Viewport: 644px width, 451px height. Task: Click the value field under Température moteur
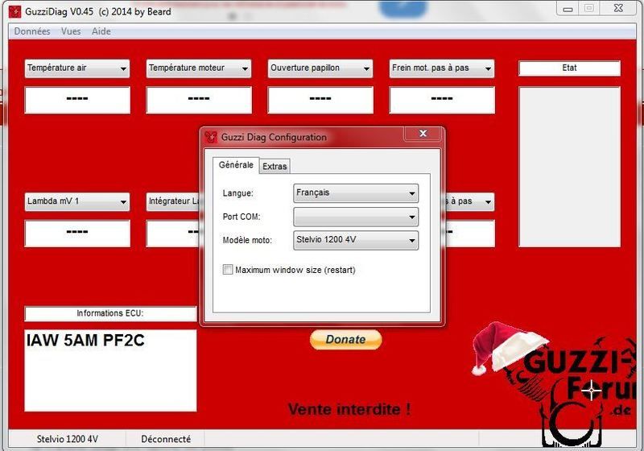(x=199, y=100)
